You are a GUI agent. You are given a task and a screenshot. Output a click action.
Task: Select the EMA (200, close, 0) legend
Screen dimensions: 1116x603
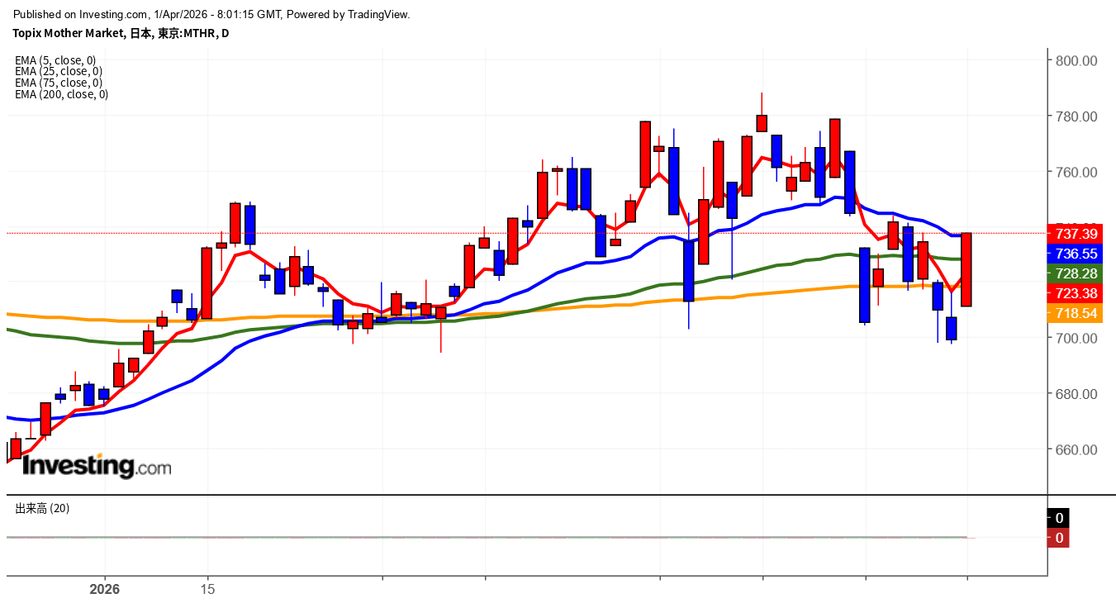(x=61, y=94)
